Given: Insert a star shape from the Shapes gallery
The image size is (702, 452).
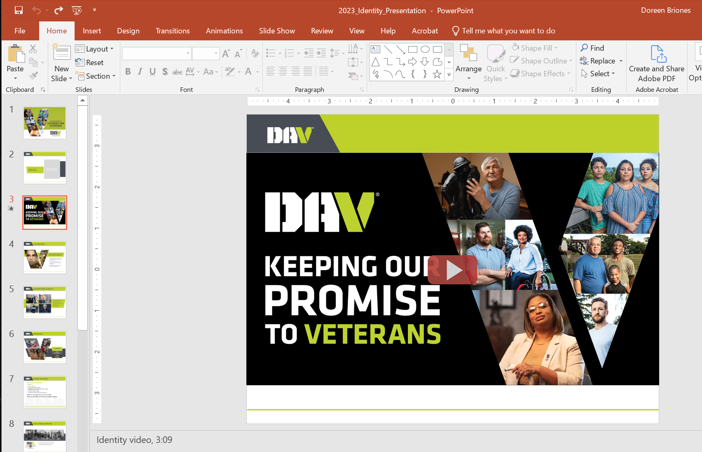Looking at the screenshot, I should click(436, 74).
